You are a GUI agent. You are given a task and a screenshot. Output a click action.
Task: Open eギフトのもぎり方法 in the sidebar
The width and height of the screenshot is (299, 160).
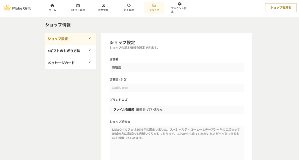point(71,51)
